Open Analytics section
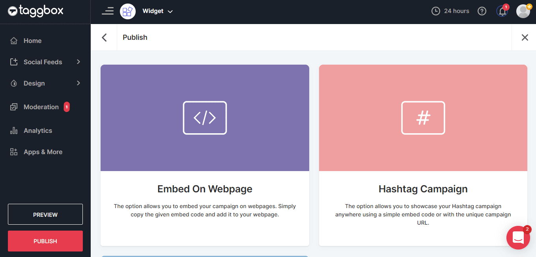This screenshot has width=536, height=257. [37, 130]
